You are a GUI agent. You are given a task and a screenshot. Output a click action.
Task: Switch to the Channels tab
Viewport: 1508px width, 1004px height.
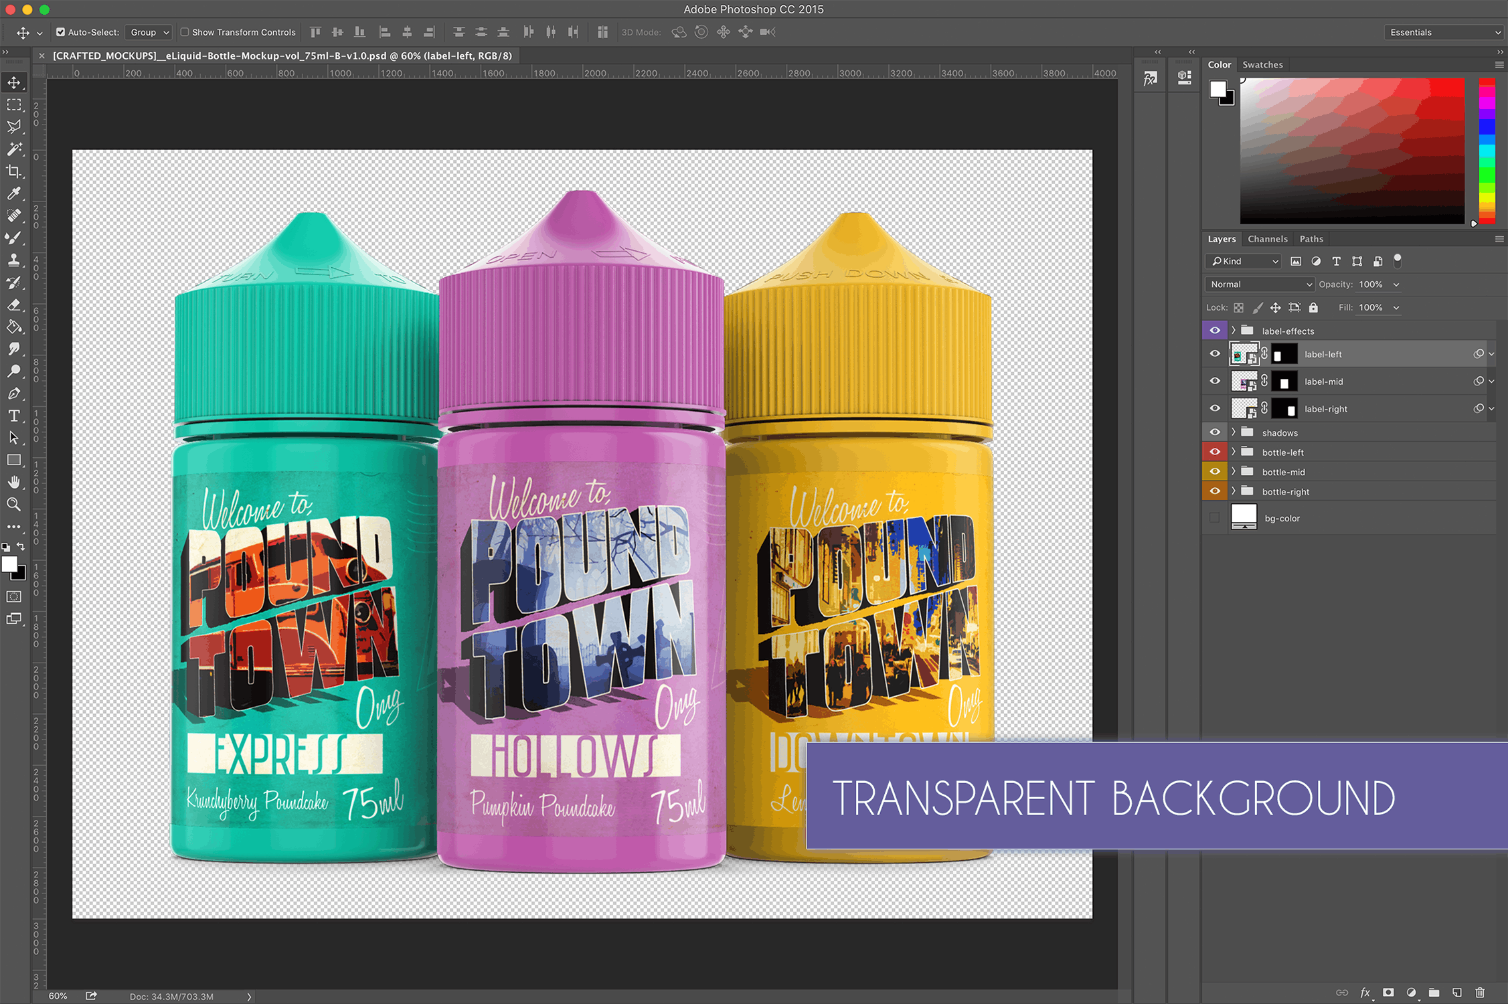[x=1267, y=238]
